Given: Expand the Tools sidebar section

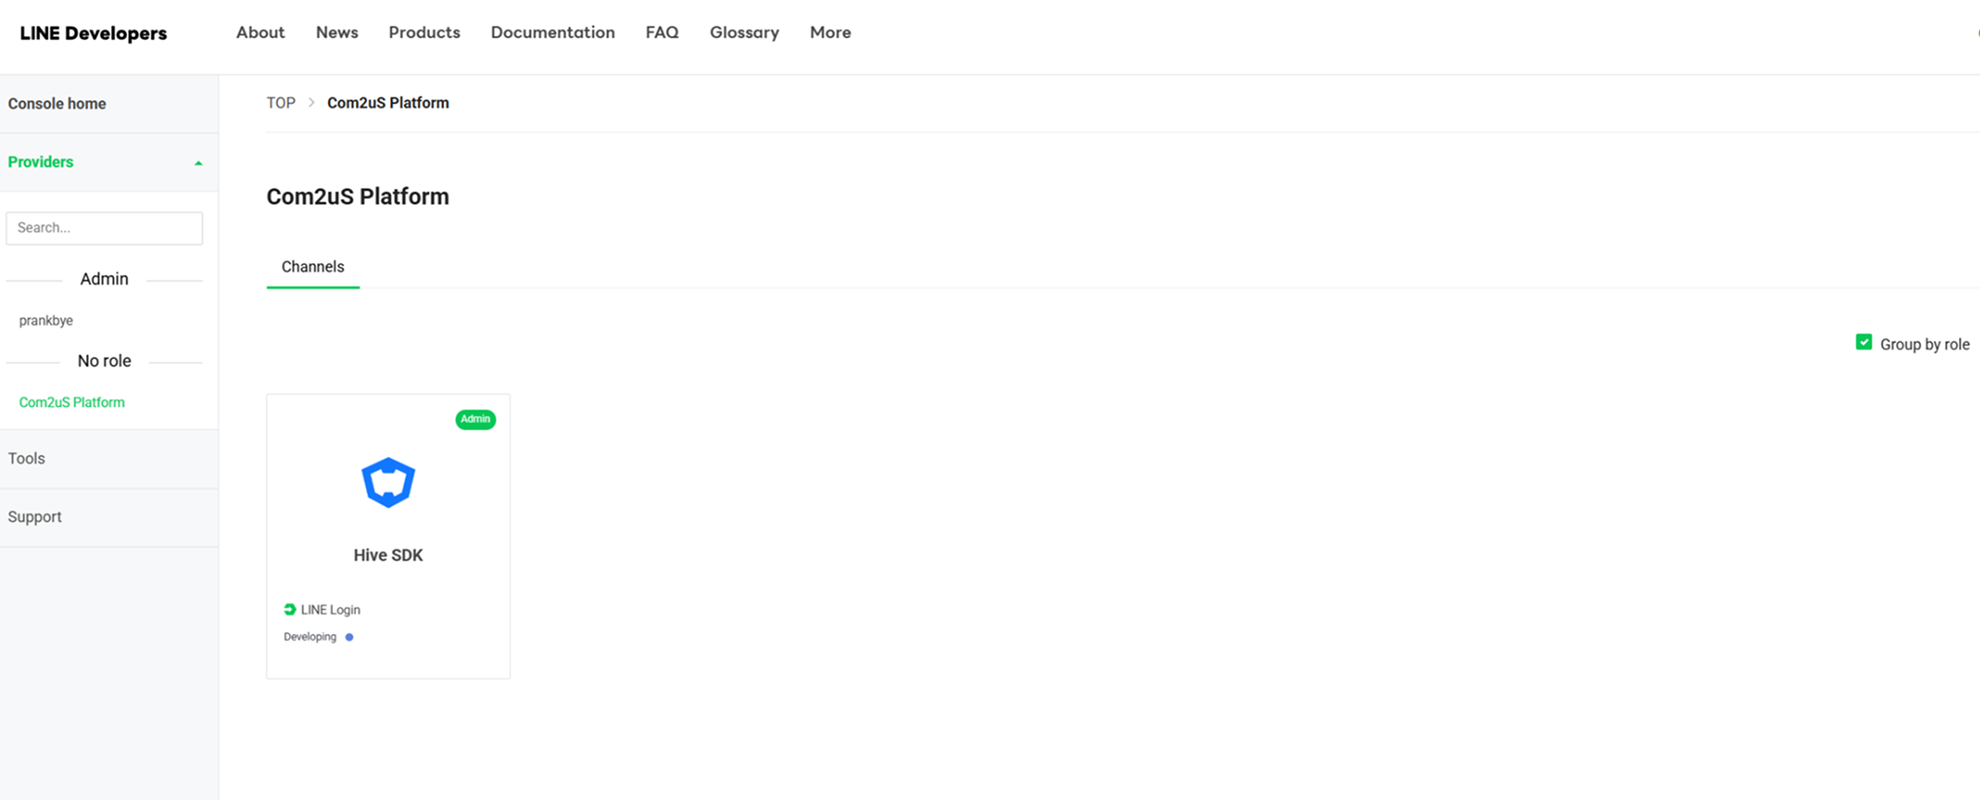Looking at the screenshot, I should point(27,459).
